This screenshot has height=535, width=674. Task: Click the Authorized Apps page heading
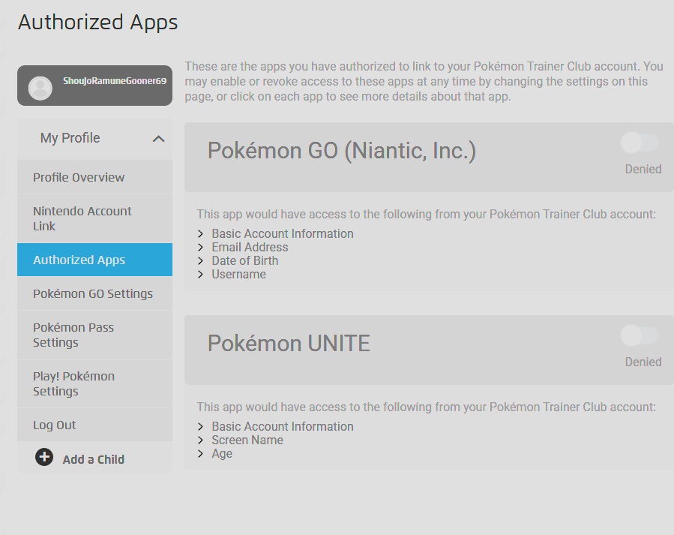coord(97,23)
